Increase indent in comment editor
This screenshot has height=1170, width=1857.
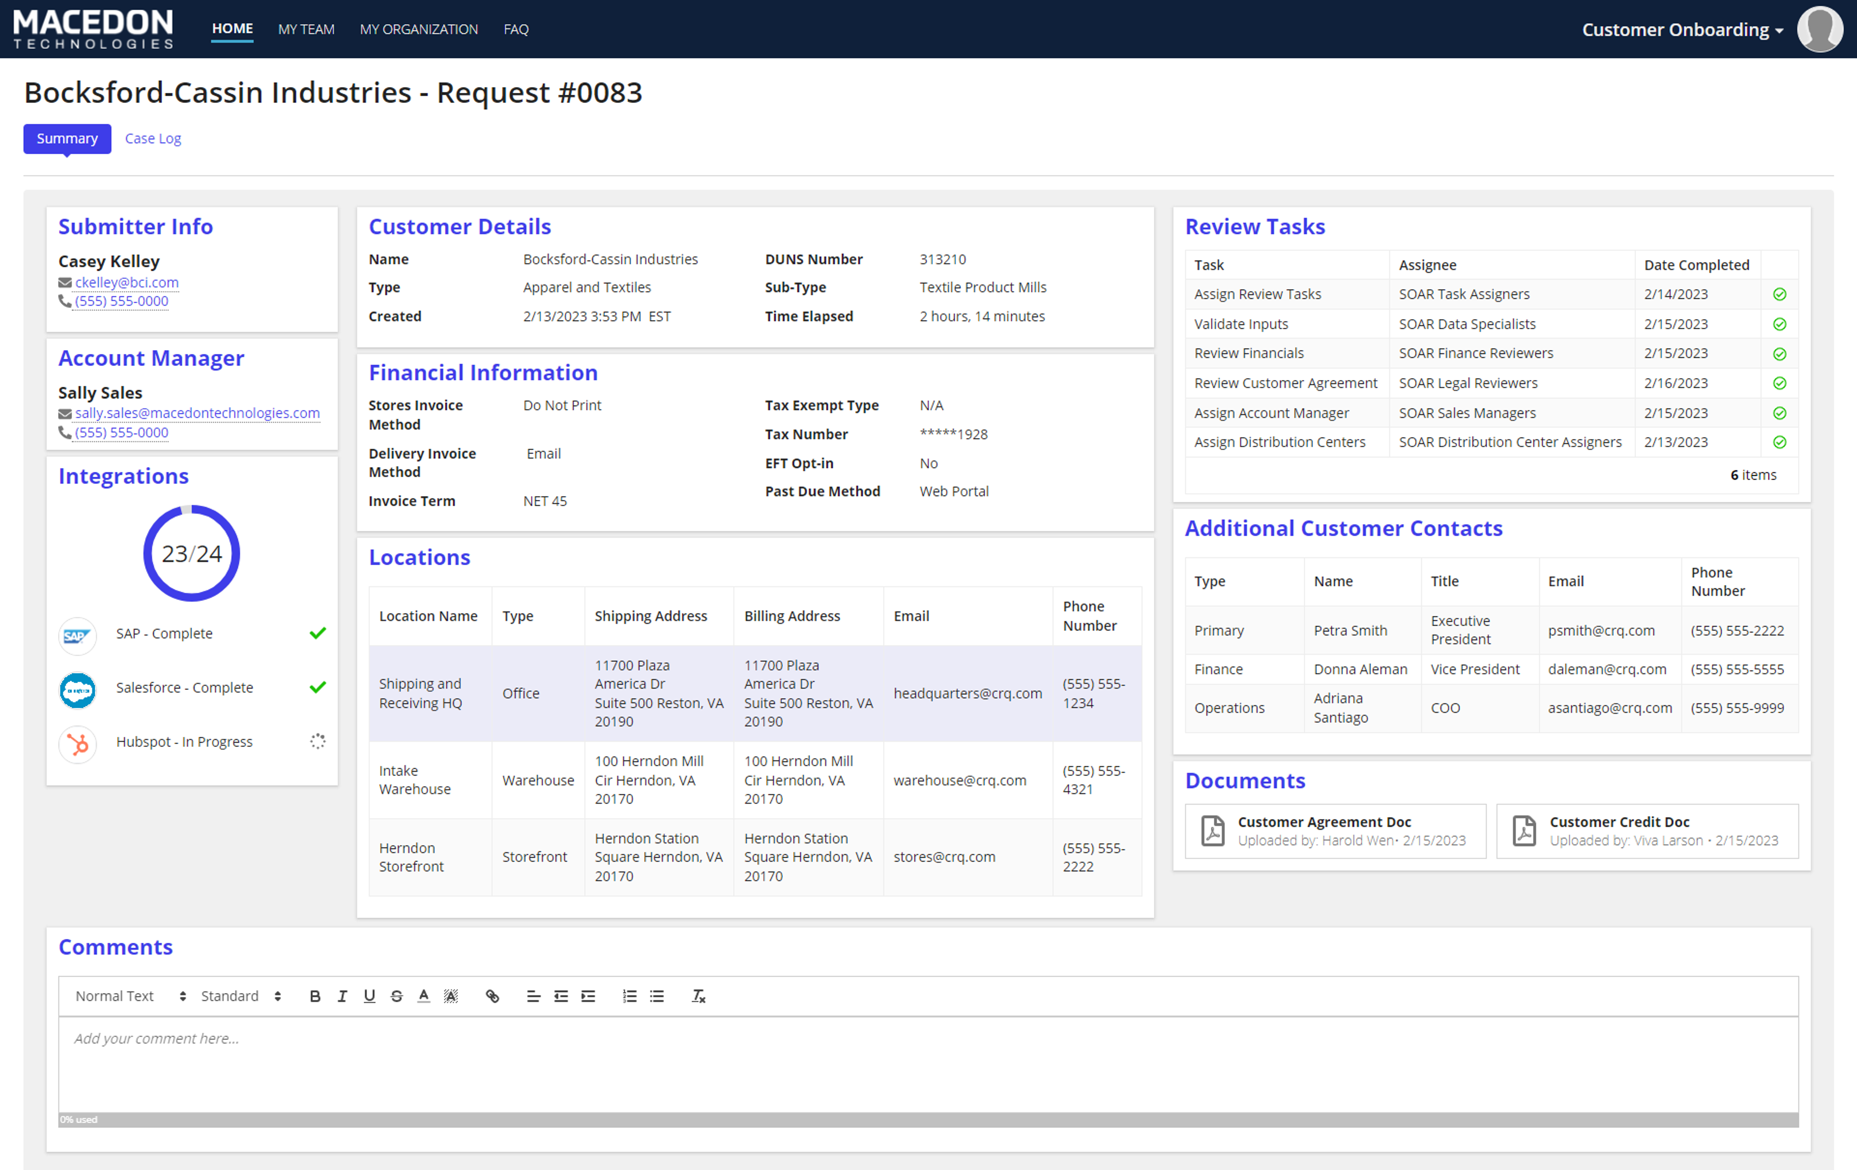tap(588, 996)
